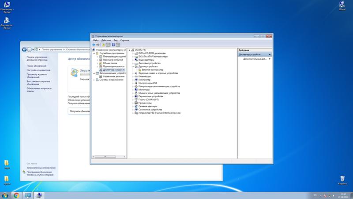This screenshot has height=199, width=353.
Task: Click the Control Panel taskbar button
Action: 28,195
